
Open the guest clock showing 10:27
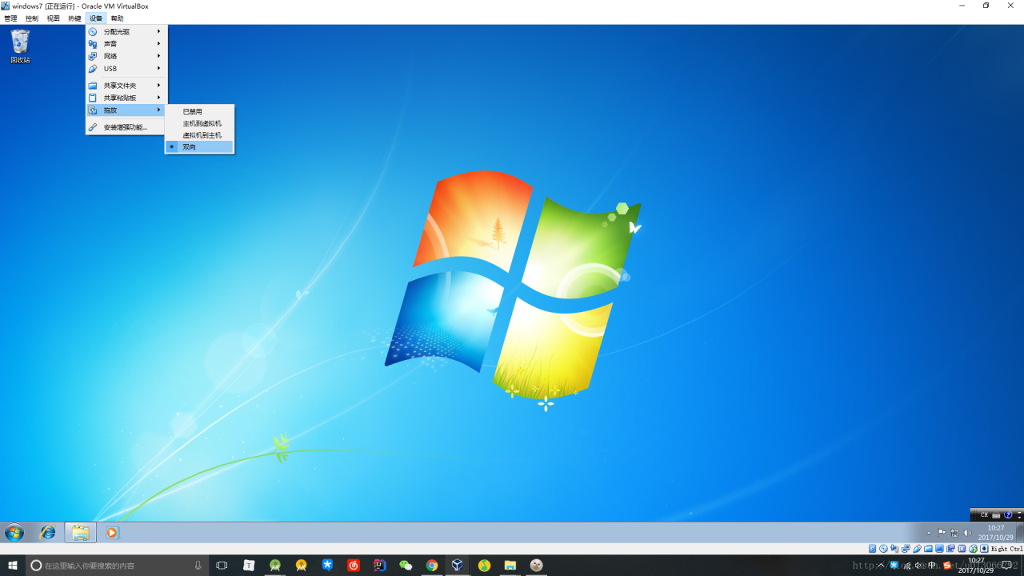995,533
